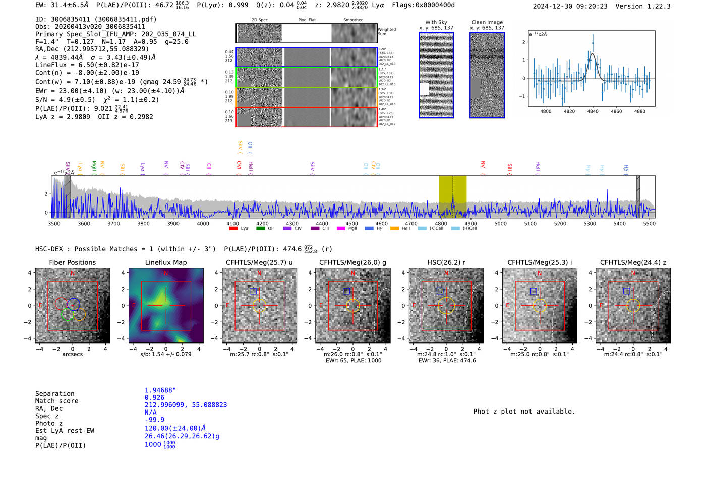Select the orange-bordered 2D spectrum fiber row
Viewport: 706px width, 480px height.
pyautogui.click(x=306, y=97)
